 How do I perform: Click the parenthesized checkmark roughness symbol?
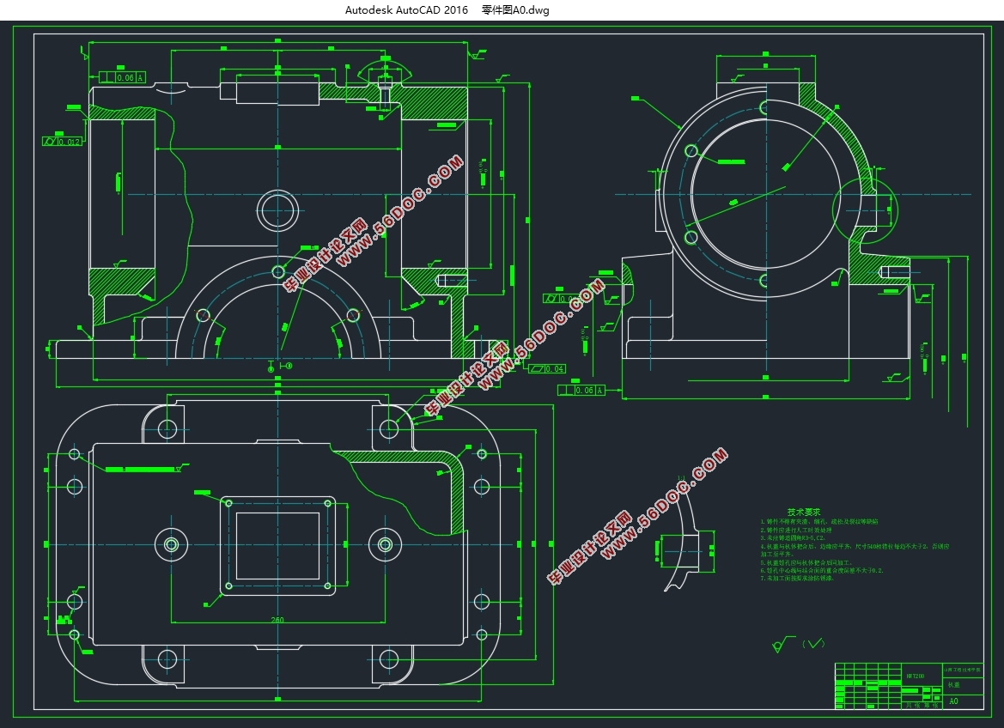point(812,643)
